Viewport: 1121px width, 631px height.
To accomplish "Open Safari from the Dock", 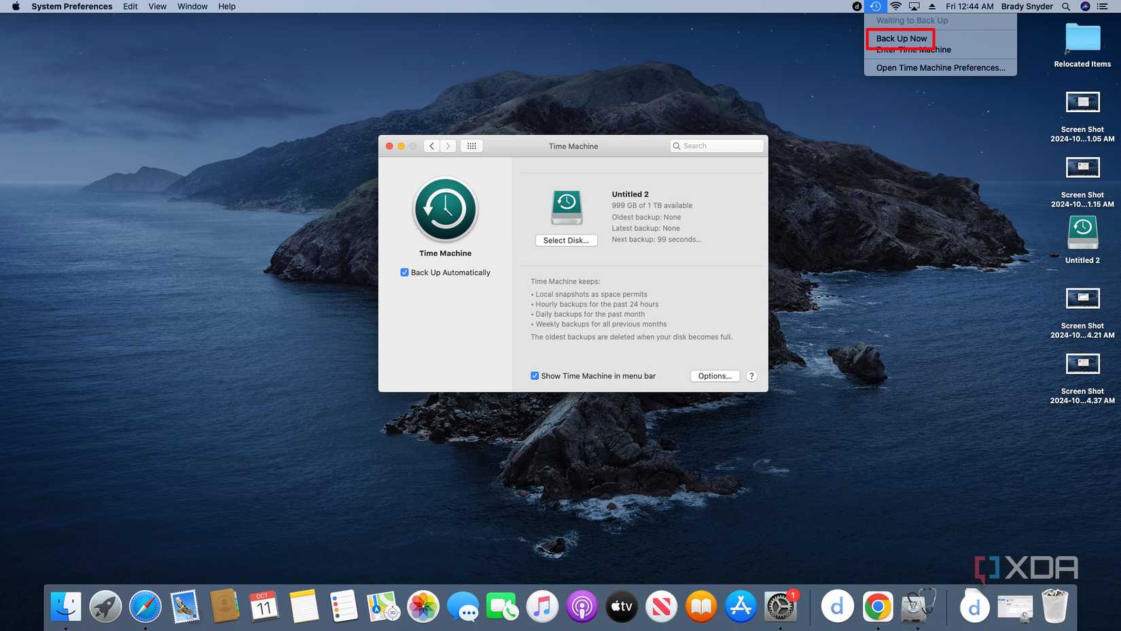I will [x=145, y=606].
